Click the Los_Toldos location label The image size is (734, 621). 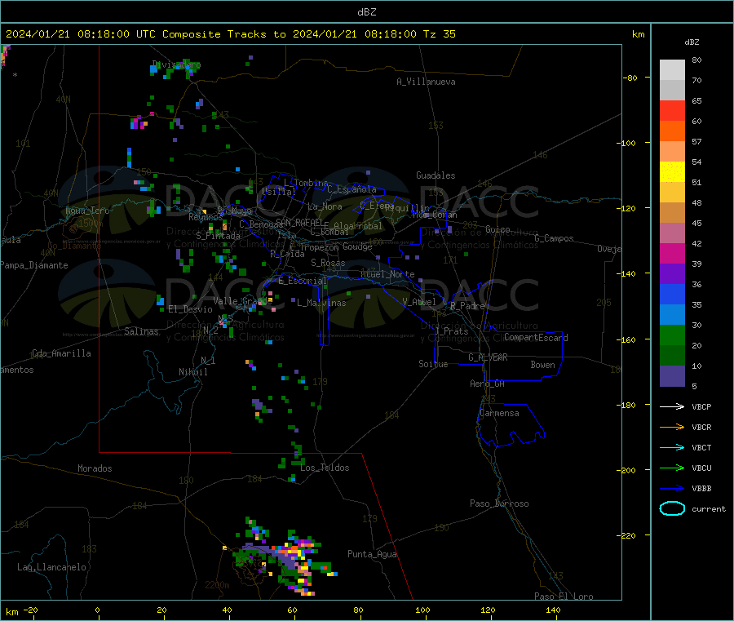tap(325, 468)
